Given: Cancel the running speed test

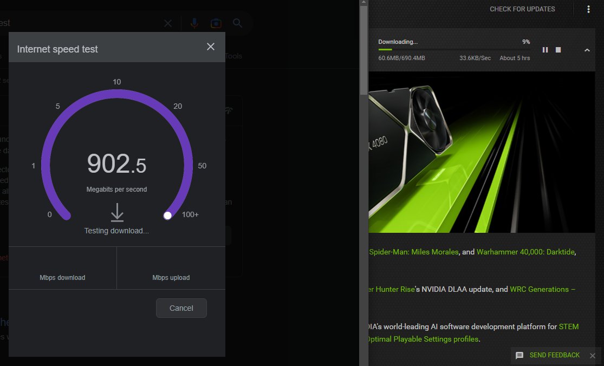Looking at the screenshot, I should (x=181, y=308).
